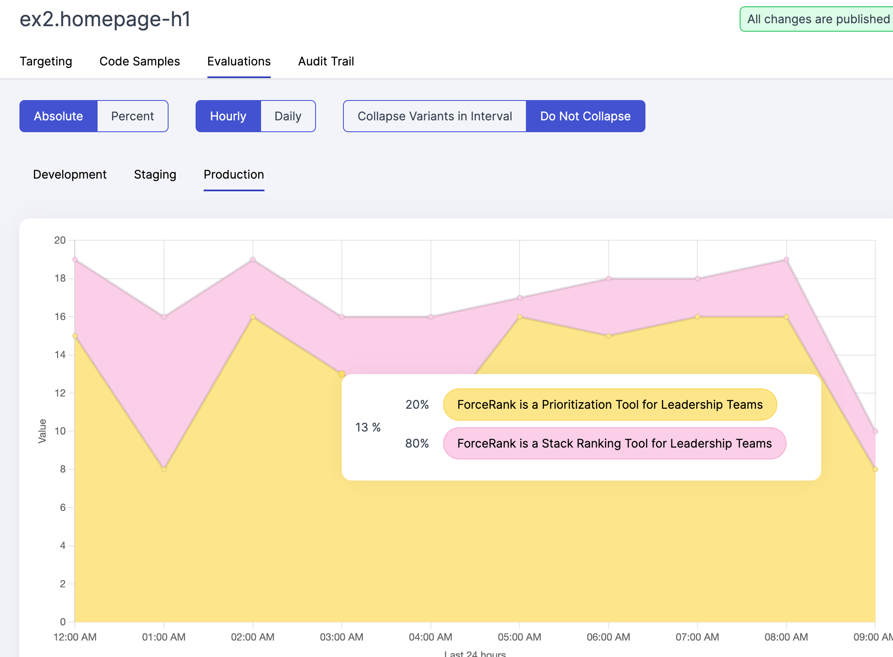This screenshot has height=657, width=893.
Task: Switch the chart to the Daily interval
Action: pyautogui.click(x=288, y=116)
